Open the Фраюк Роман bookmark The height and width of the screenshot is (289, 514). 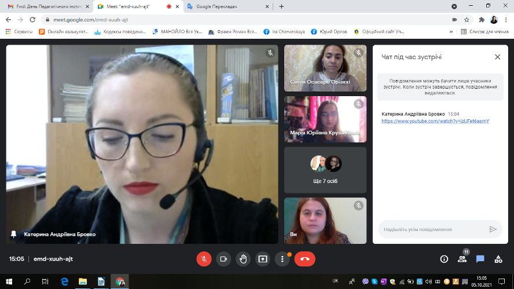pos(233,32)
